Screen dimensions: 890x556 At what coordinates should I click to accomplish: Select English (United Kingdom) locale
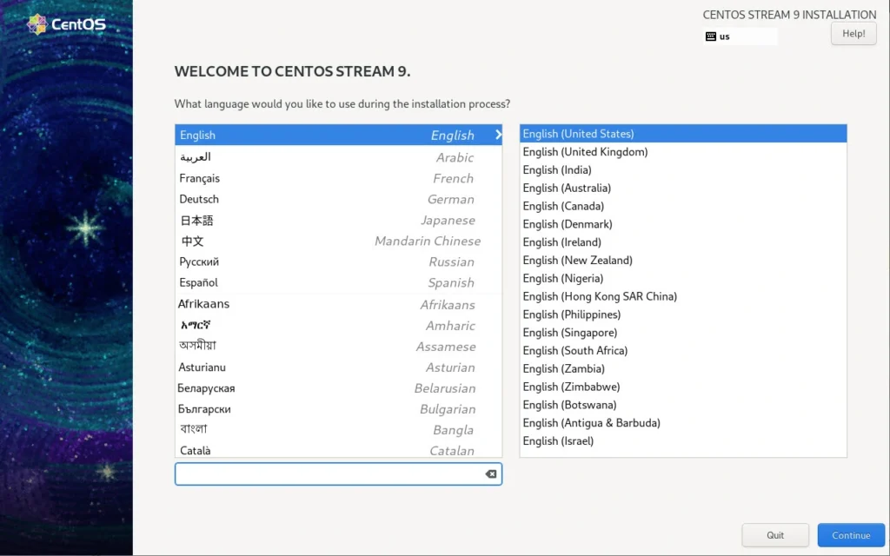585,152
